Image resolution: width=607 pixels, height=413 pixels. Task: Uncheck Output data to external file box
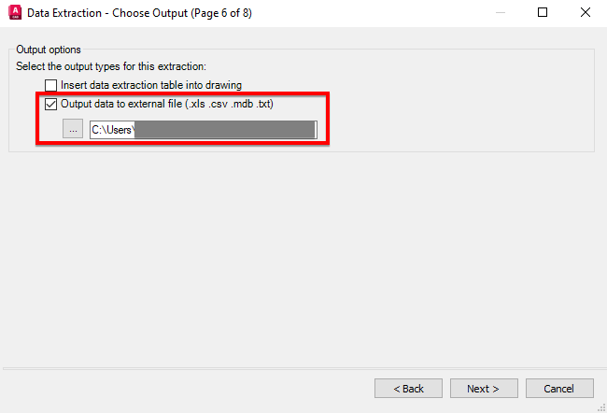[x=51, y=105]
